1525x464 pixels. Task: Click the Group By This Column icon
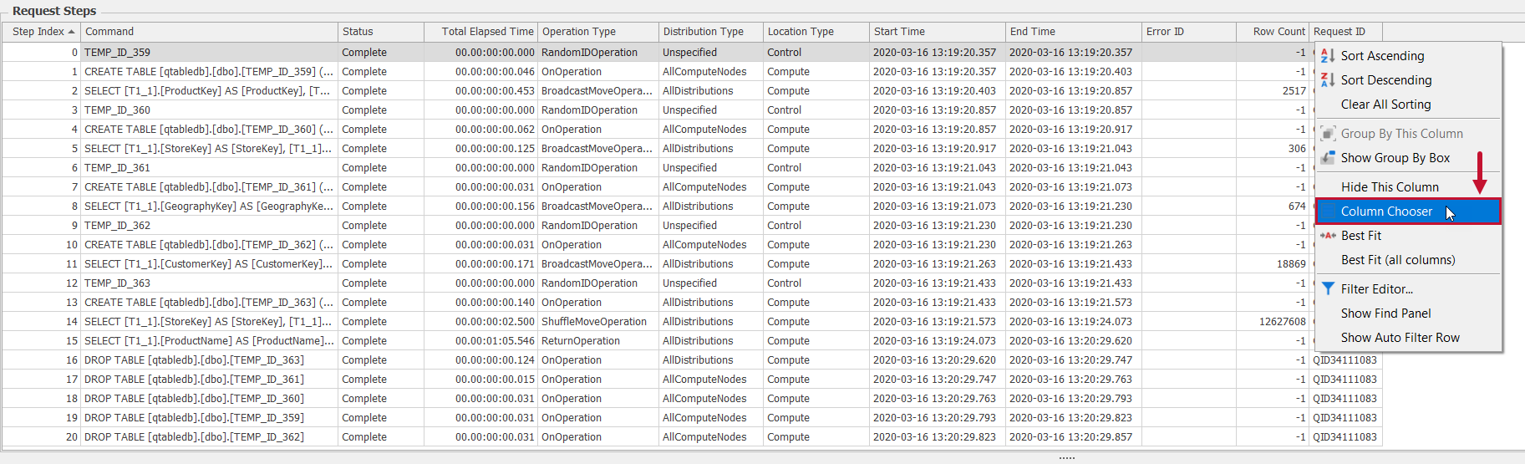1327,134
